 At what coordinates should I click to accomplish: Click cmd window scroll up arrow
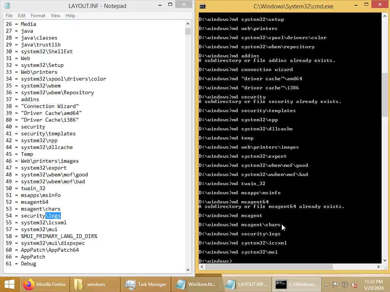click(x=385, y=16)
